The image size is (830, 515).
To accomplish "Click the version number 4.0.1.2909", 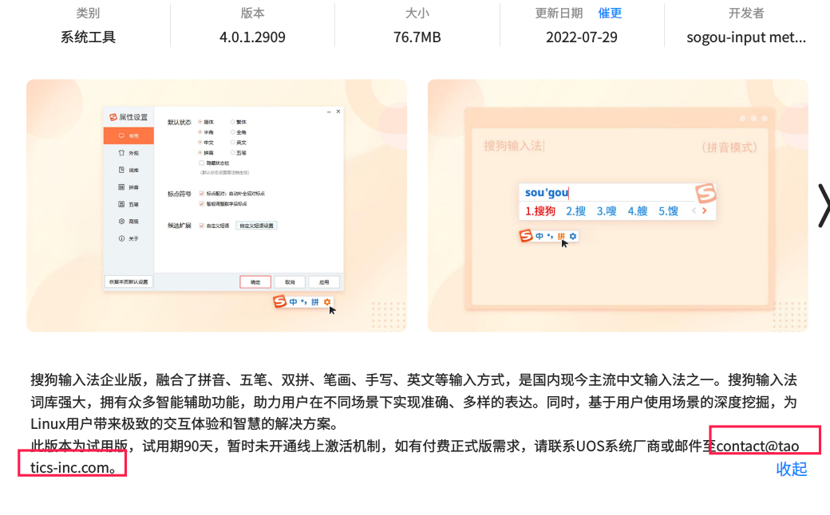I will [x=252, y=37].
